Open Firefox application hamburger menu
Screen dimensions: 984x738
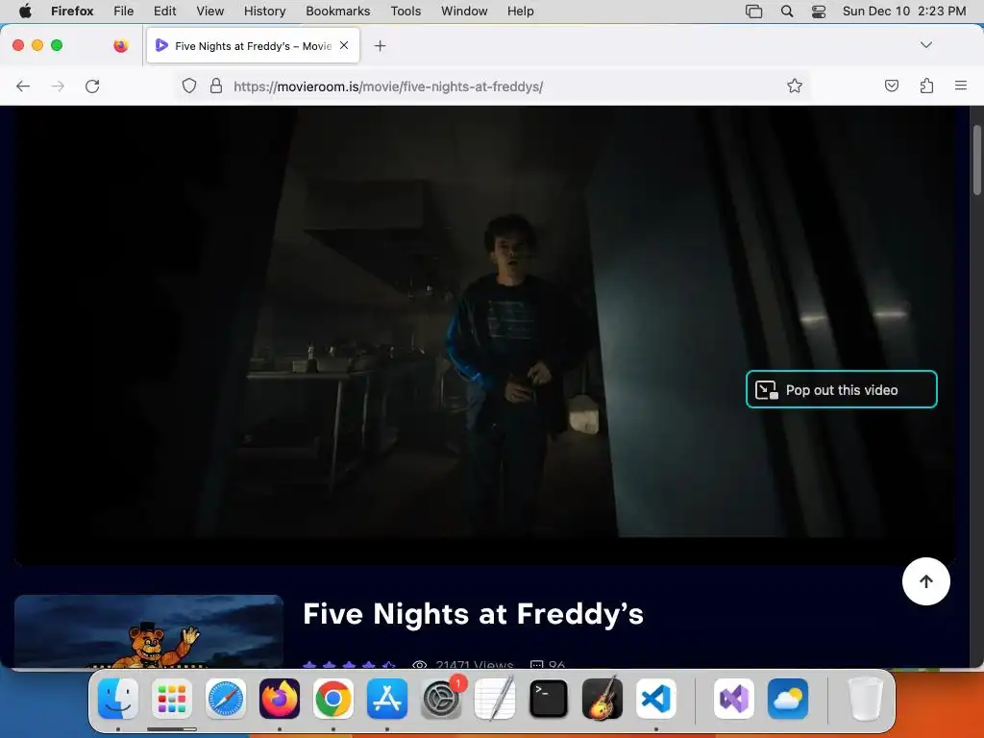(x=960, y=86)
